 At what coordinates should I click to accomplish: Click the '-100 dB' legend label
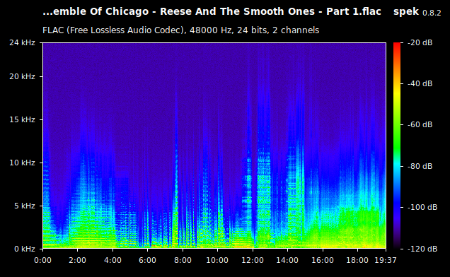tap(422, 207)
